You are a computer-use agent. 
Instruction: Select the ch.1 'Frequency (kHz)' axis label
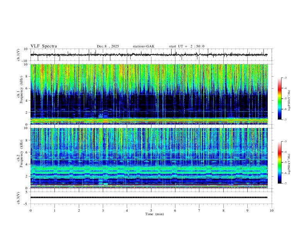(x=21, y=90)
